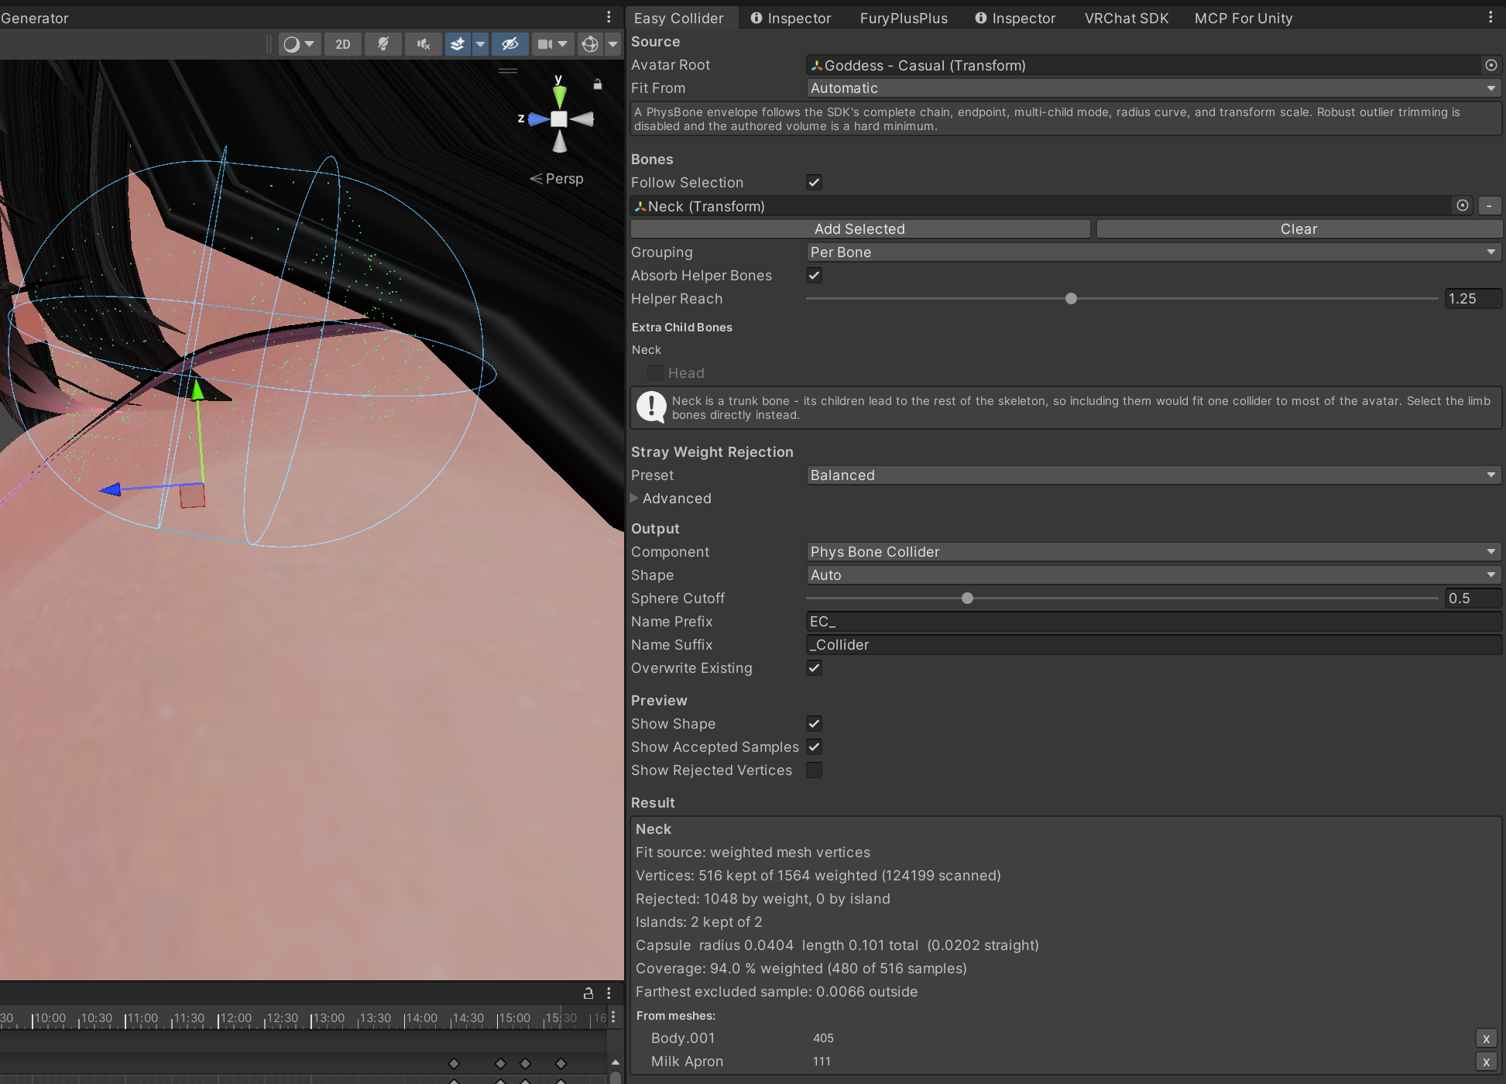Toggle the Show Accepted Samples checkbox
The width and height of the screenshot is (1506, 1084).
point(814,746)
